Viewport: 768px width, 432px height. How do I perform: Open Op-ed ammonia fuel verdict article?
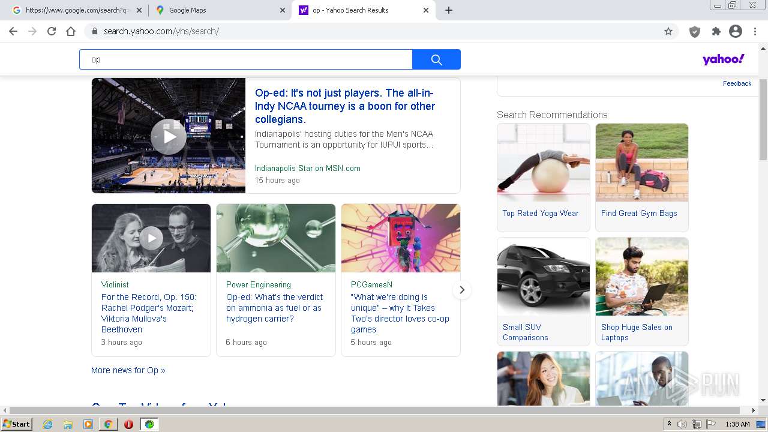click(x=274, y=308)
